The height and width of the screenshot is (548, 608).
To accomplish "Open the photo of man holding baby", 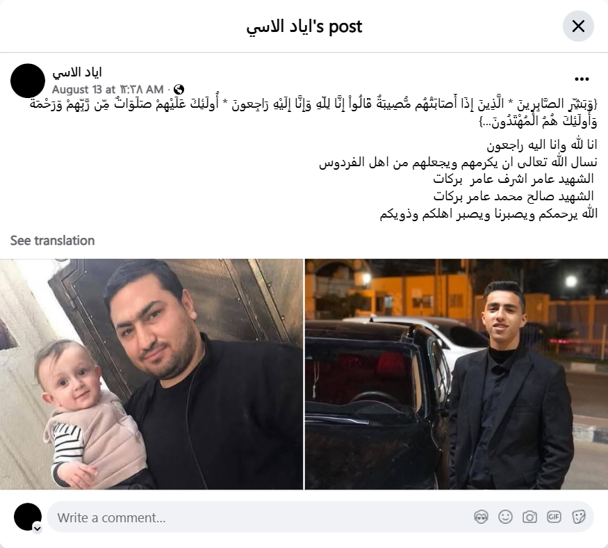I will tap(151, 374).
